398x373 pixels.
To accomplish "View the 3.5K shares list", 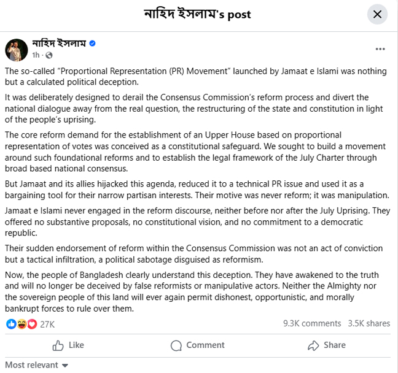I will (x=369, y=323).
